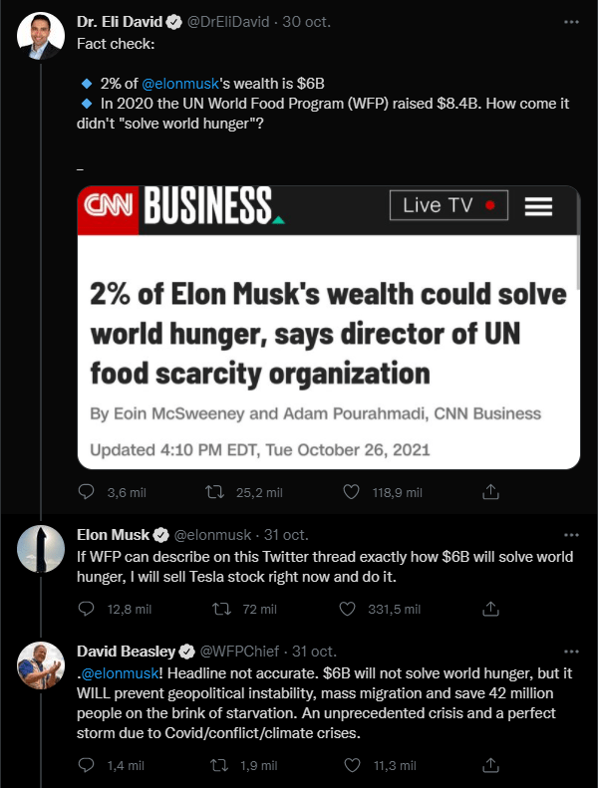Open the CNN Business hamburger menu

(x=538, y=206)
